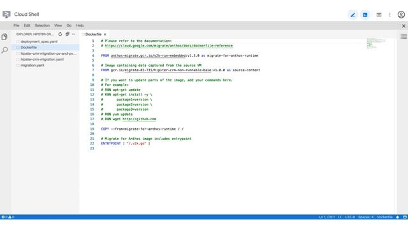Open the More options vertical dots menu
The width and height of the screenshot is (408, 229).
(390, 15)
